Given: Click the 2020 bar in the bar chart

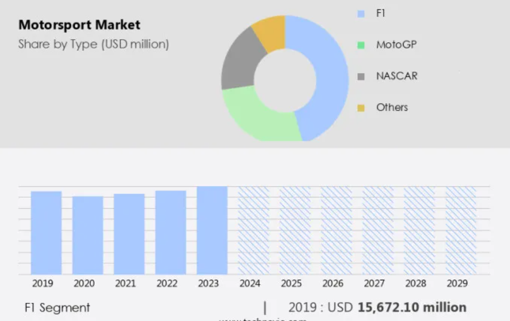Looking at the screenshot, I should point(88,235).
